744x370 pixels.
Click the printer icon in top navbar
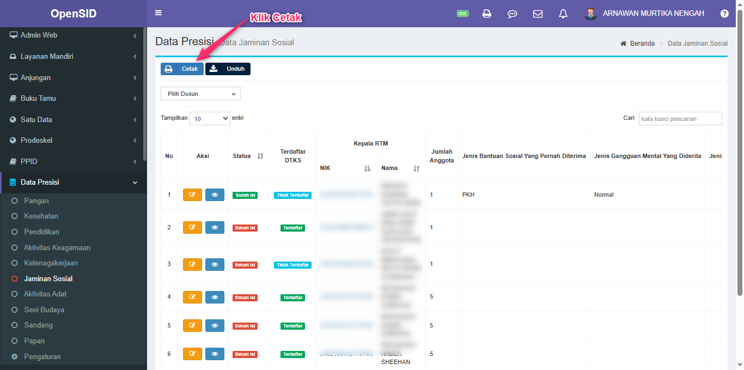pyautogui.click(x=487, y=14)
